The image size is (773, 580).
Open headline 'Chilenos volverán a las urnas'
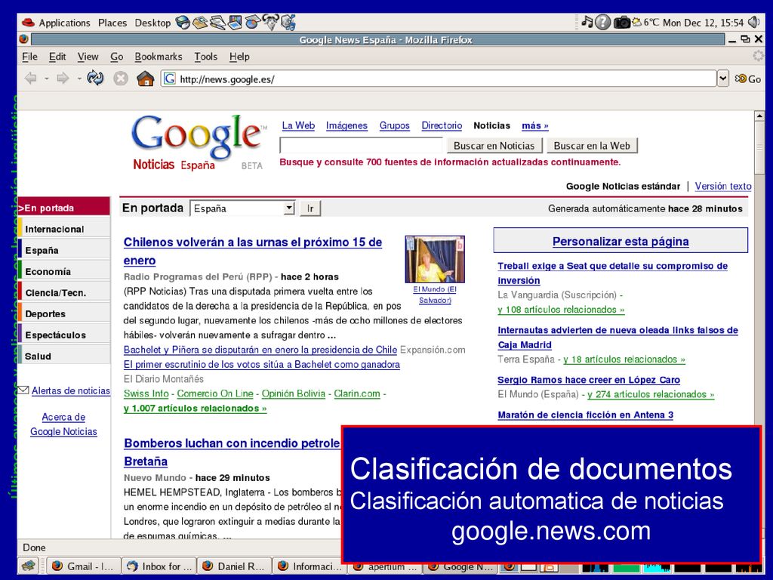(x=253, y=251)
